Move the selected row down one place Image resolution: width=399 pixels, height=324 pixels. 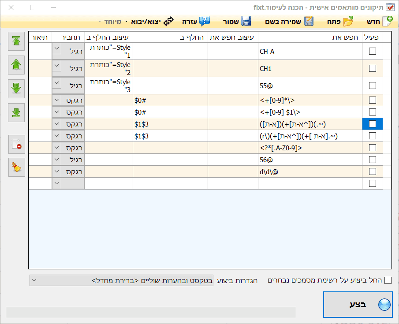click(x=16, y=89)
